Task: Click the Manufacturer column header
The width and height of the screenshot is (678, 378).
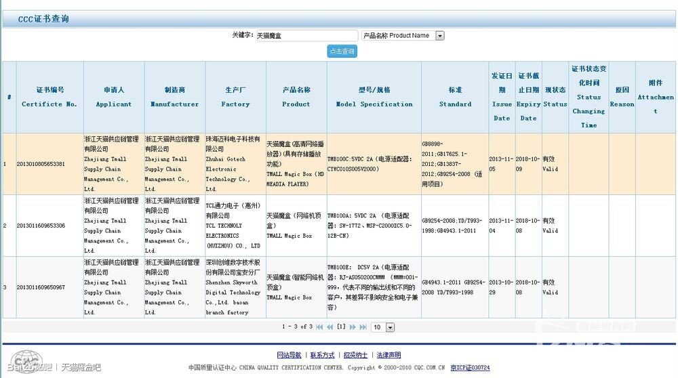Action: [x=175, y=97]
